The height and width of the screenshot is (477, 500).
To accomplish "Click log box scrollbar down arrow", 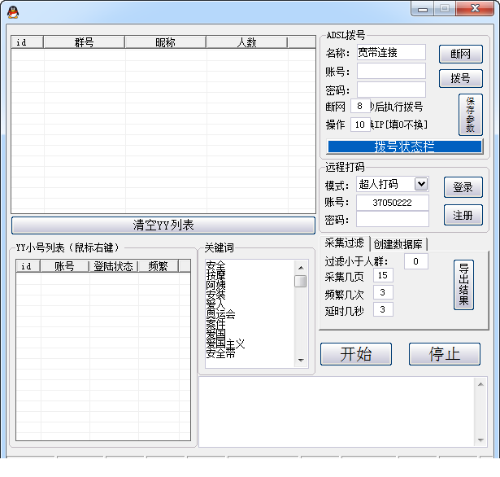I will pyautogui.click(x=480, y=440).
